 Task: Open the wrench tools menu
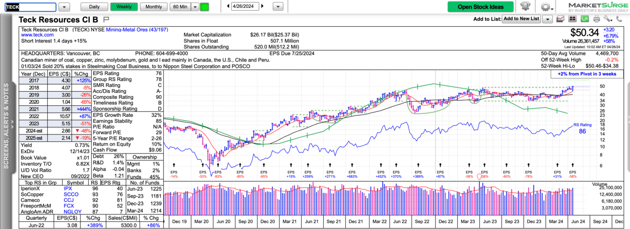pos(608,19)
